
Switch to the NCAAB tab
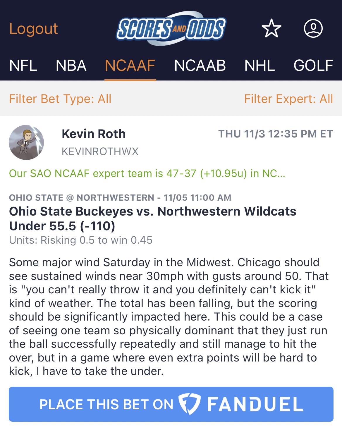(x=200, y=66)
